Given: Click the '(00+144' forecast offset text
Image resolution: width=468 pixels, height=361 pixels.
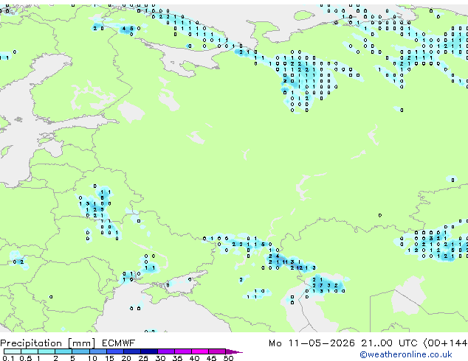Looking at the screenshot, I should [445, 343].
